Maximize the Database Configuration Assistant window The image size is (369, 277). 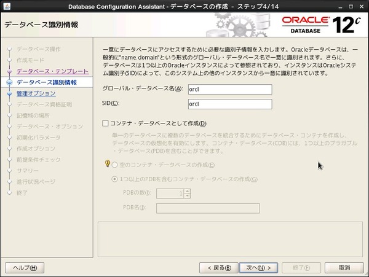point(351,7)
